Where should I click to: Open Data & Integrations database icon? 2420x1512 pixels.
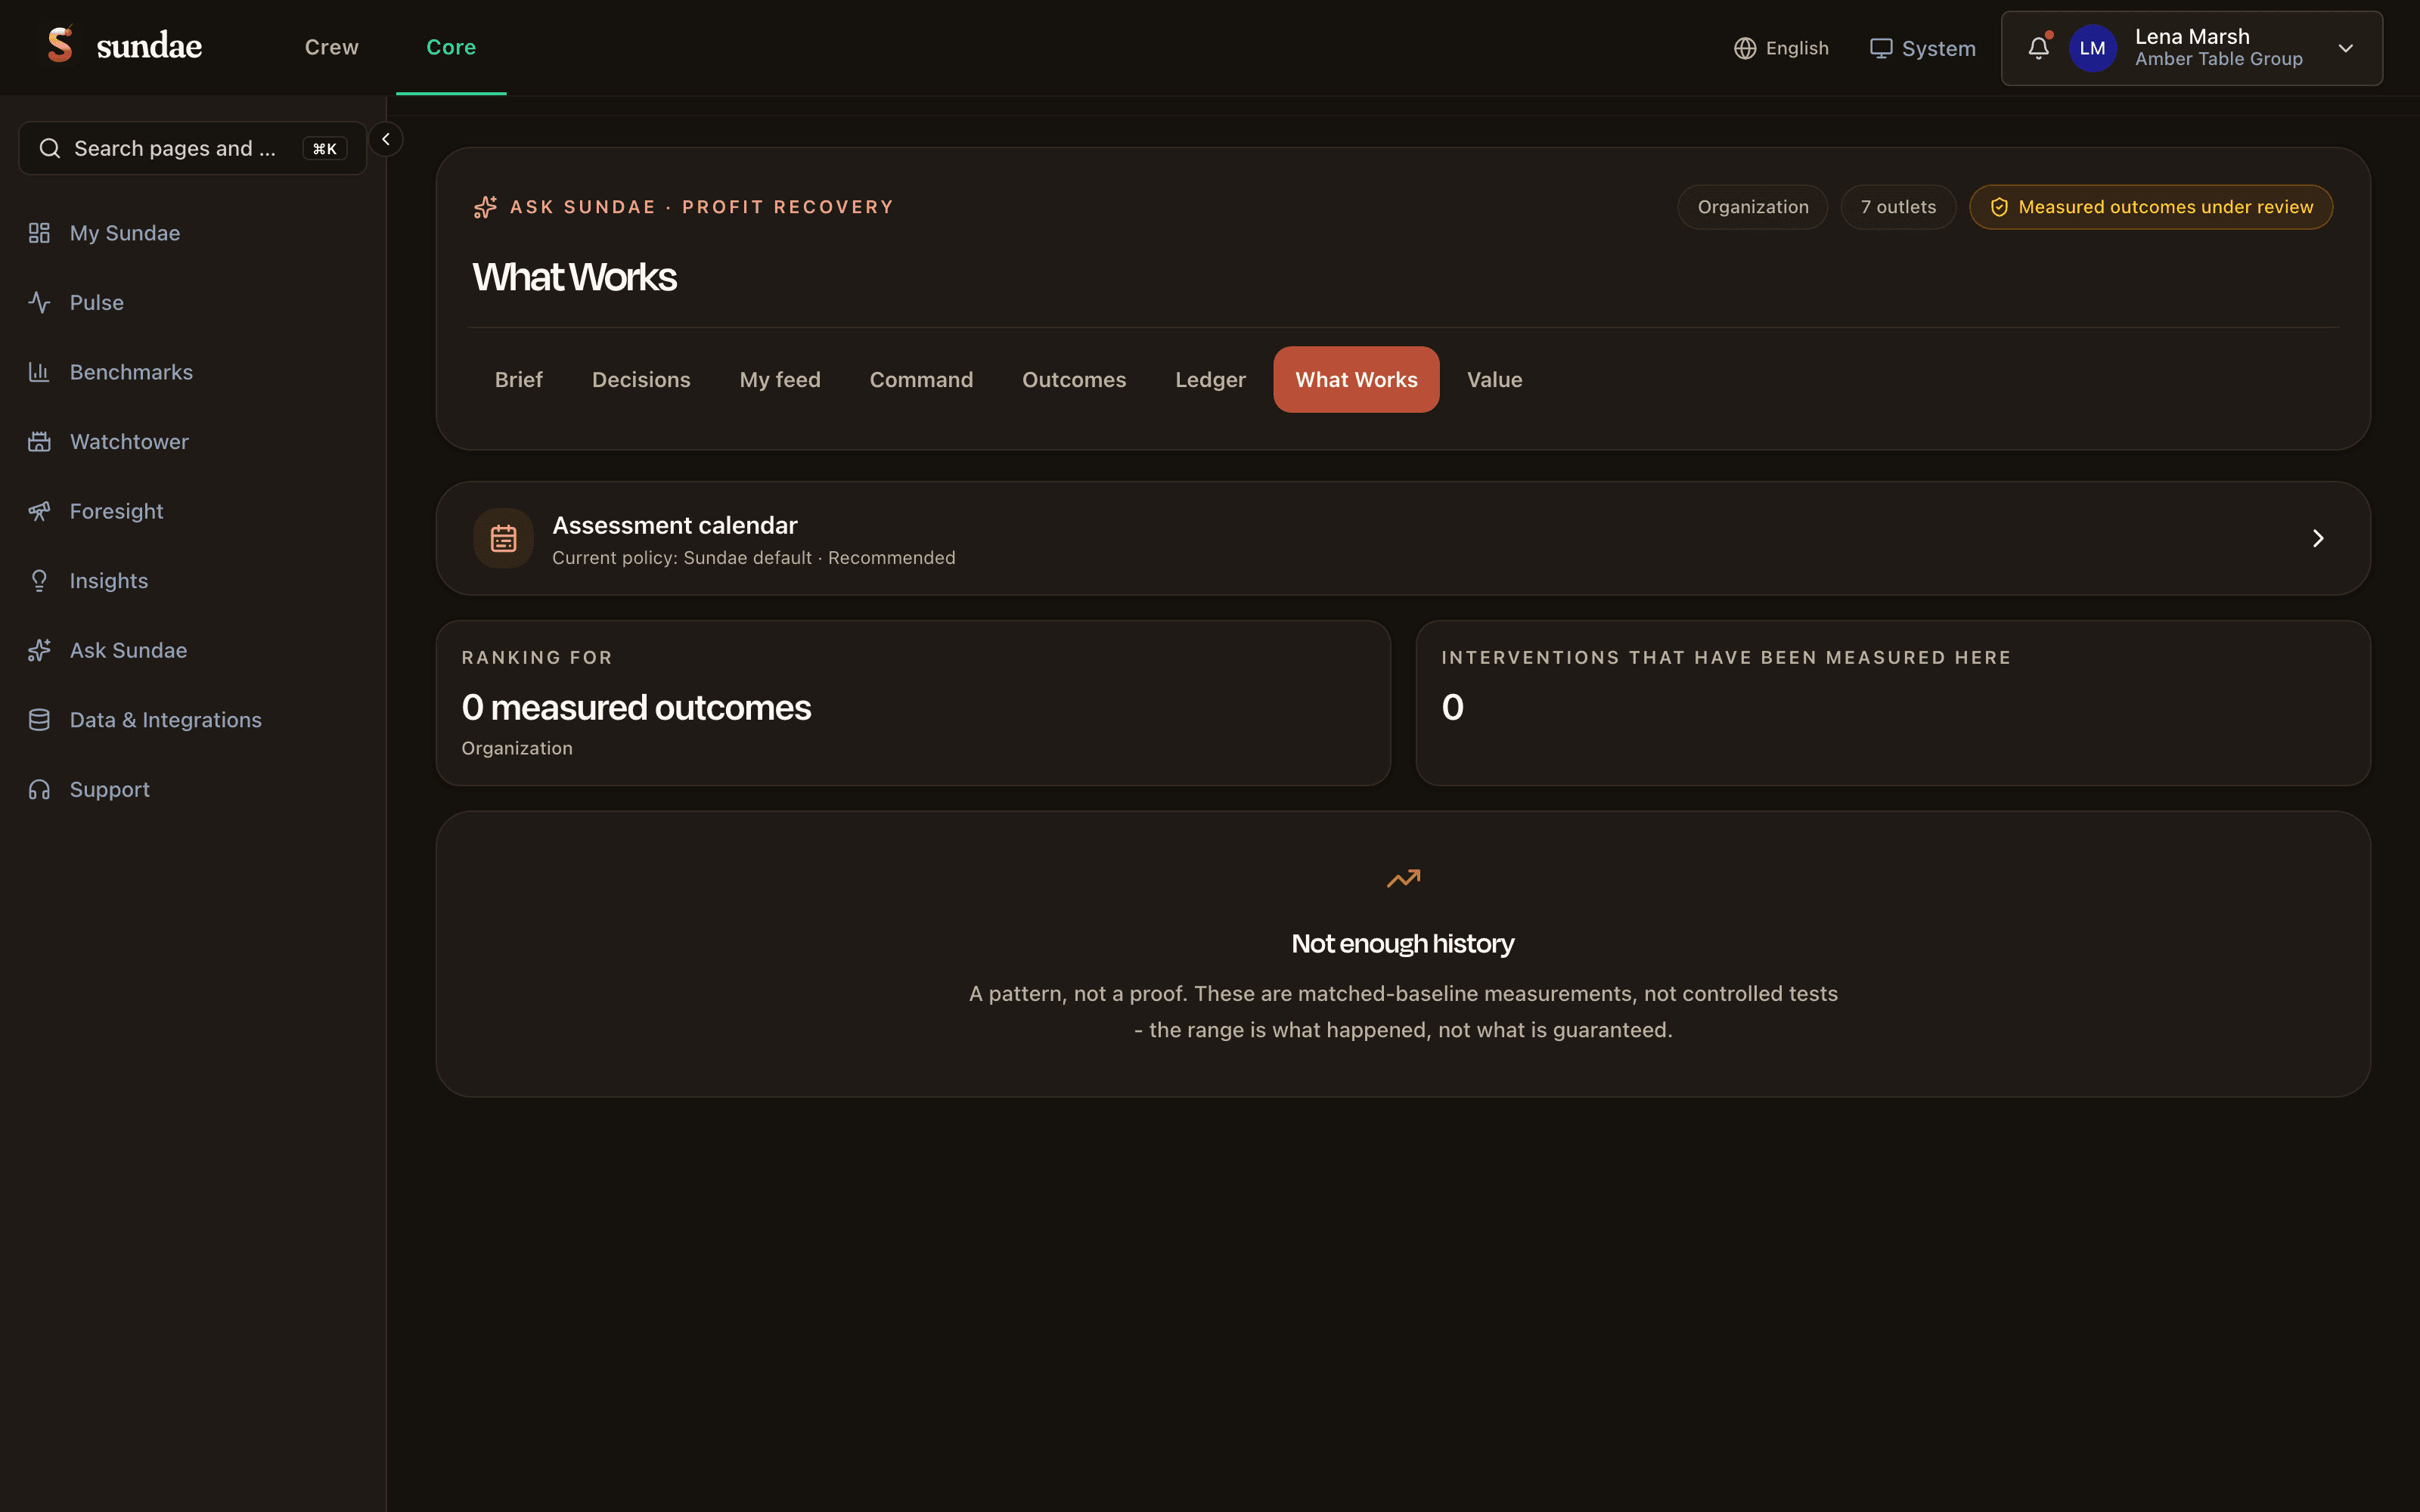click(x=39, y=720)
